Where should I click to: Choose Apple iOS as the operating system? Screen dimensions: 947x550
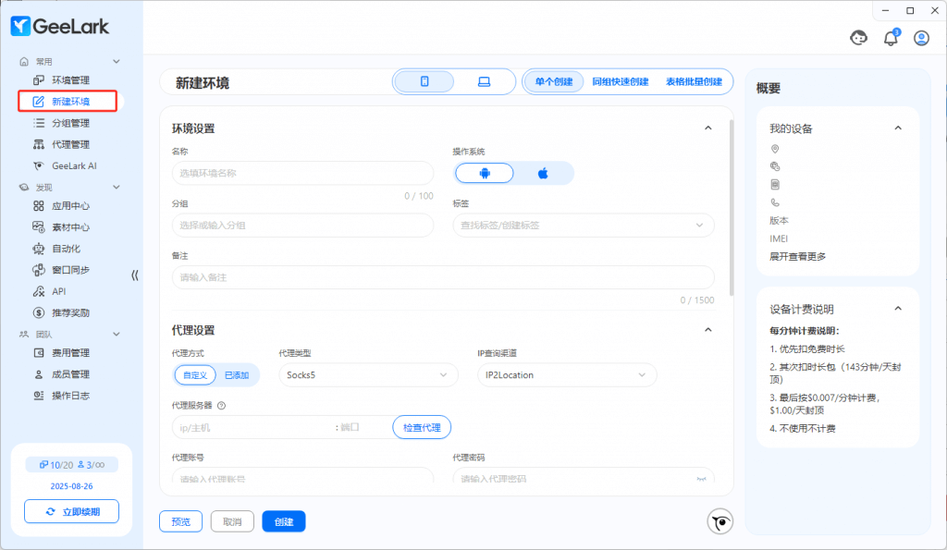coord(543,173)
